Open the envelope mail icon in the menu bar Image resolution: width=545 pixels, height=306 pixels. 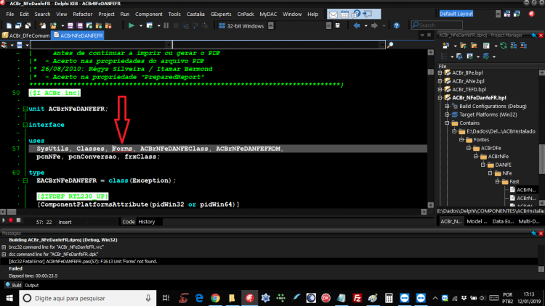333,15
